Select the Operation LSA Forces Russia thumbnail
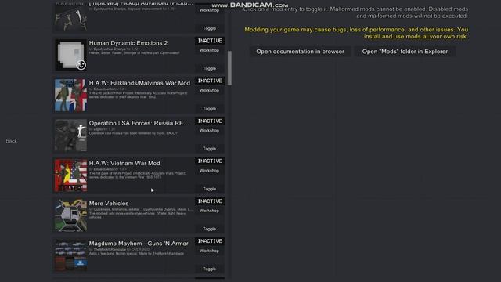Viewport: 501px width, 282px height. pyautogui.click(x=70, y=136)
